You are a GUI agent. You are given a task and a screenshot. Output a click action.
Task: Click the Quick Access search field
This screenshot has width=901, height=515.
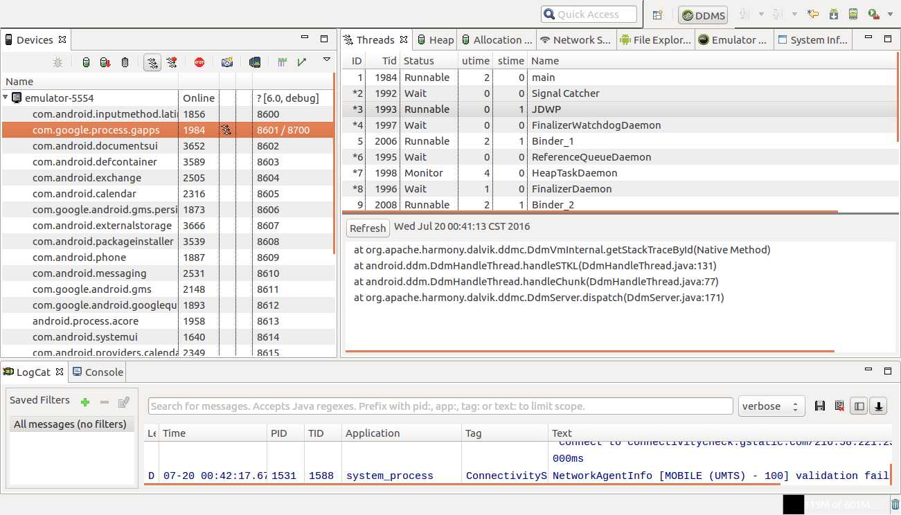pos(589,15)
